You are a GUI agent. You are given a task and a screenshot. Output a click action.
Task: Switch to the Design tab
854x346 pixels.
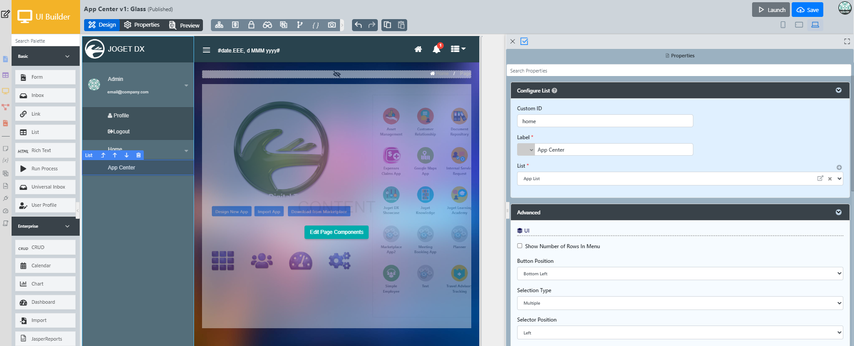pyautogui.click(x=102, y=25)
